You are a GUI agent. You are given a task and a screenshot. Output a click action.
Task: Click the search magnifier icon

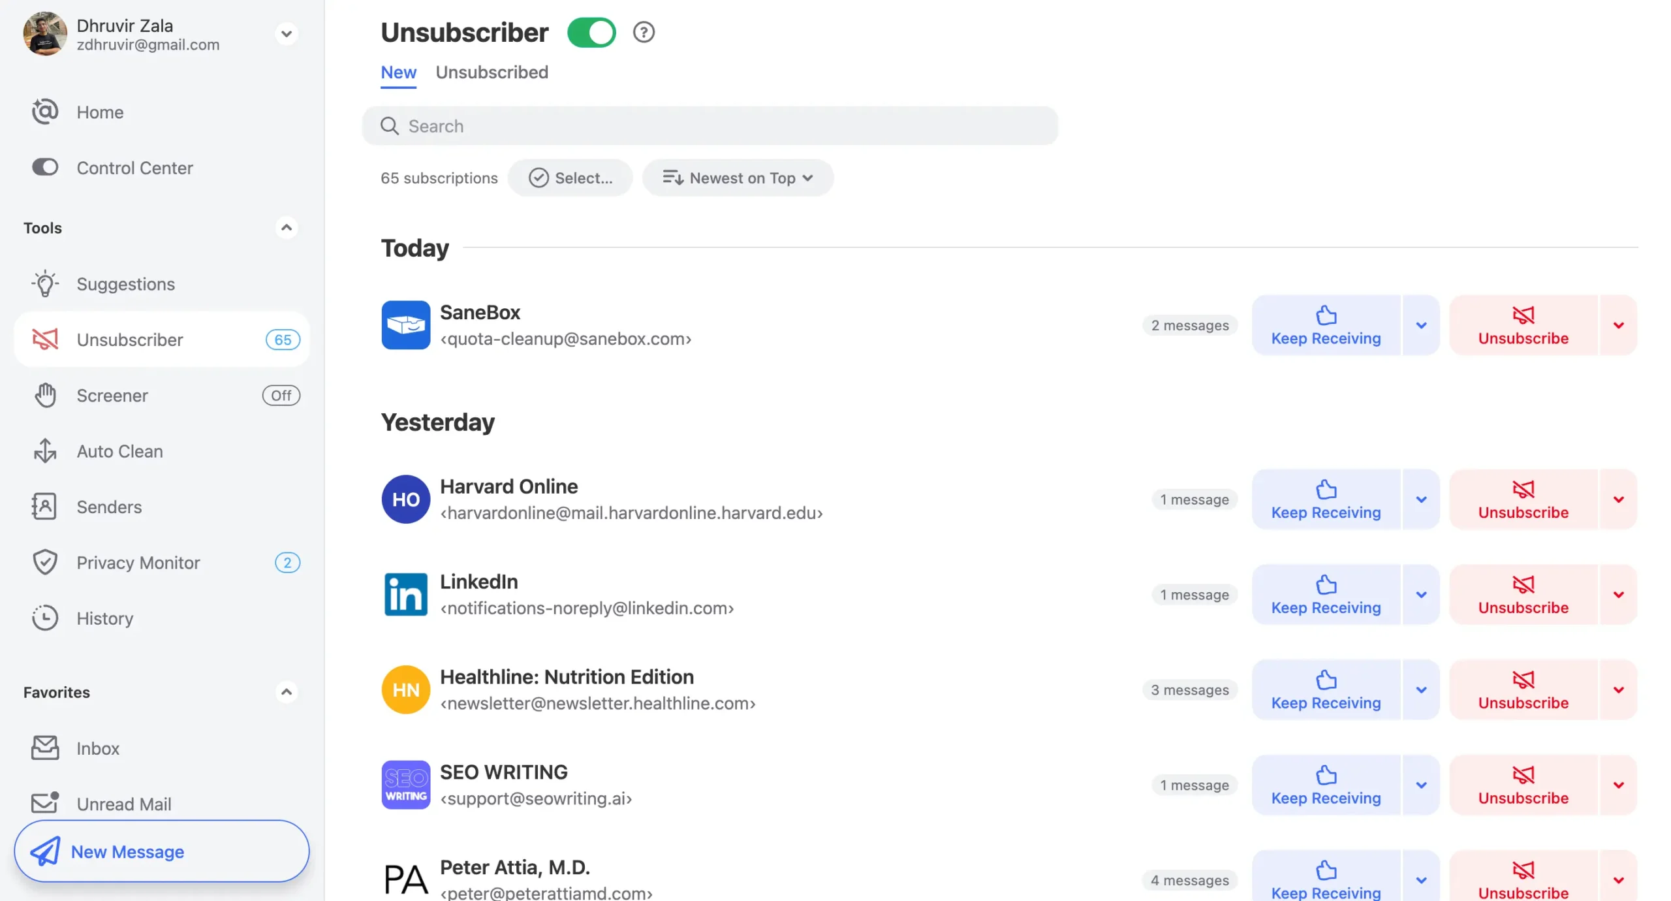390,125
